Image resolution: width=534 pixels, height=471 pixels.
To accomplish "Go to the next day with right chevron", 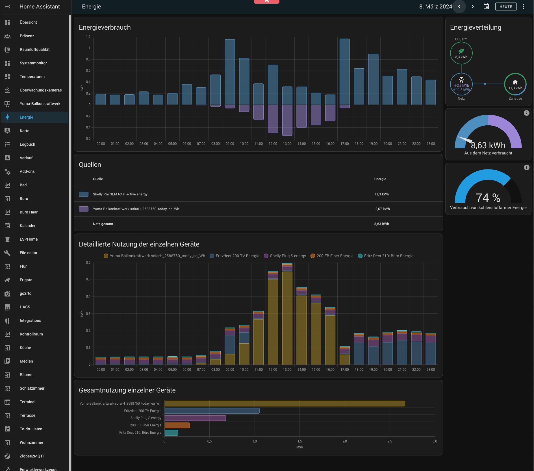I will (x=473, y=6).
